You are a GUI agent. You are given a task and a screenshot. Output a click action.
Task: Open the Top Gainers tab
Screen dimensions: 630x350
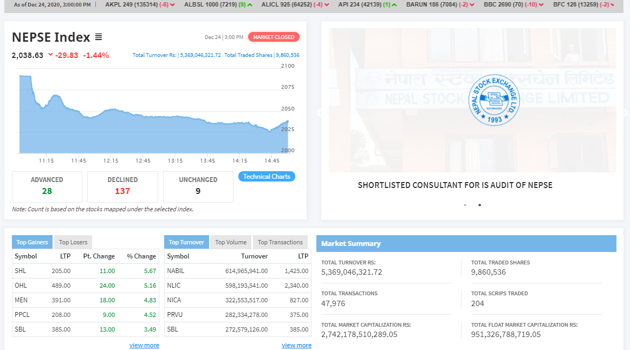pos(32,242)
